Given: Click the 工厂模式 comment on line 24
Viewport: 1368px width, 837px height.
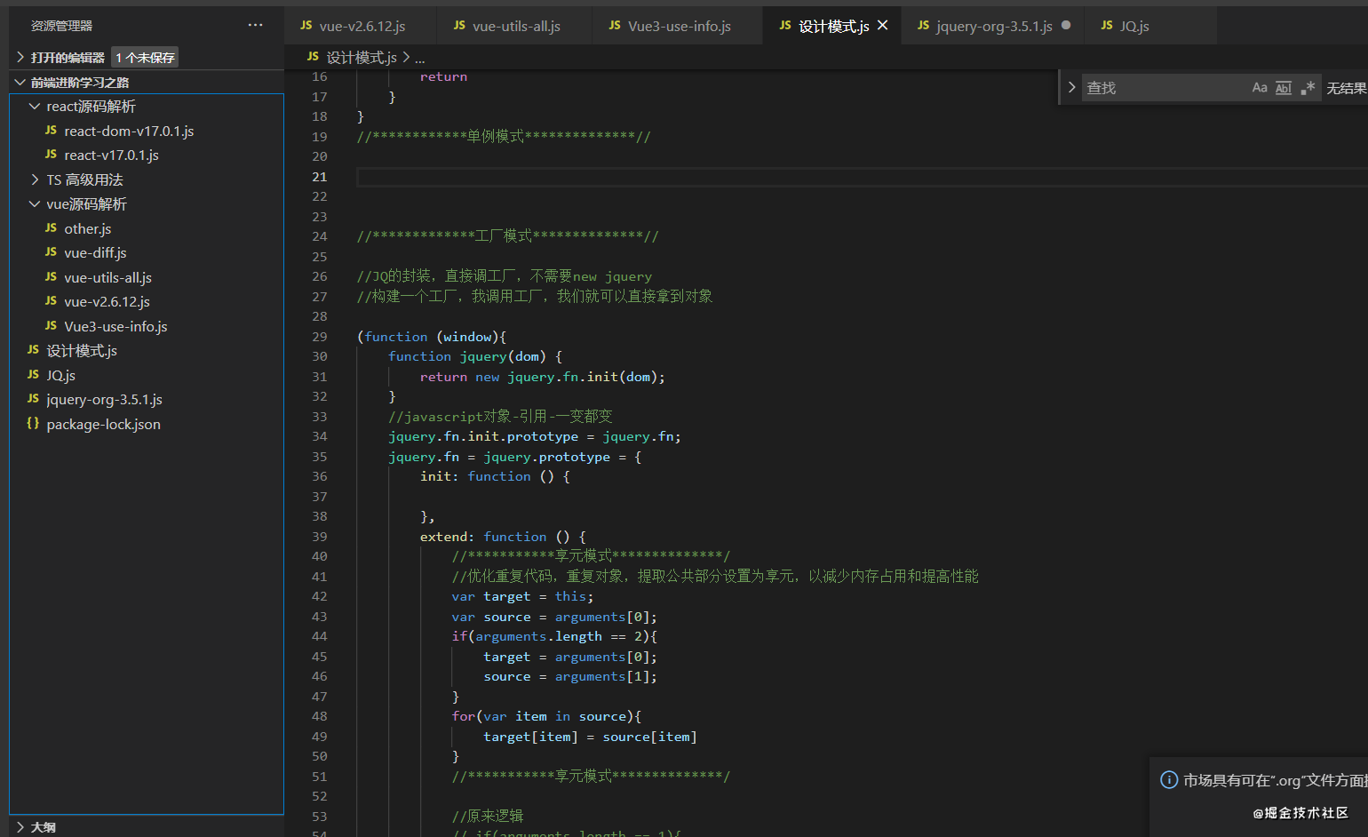Looking at the screenshot, I should click(508, 236).
